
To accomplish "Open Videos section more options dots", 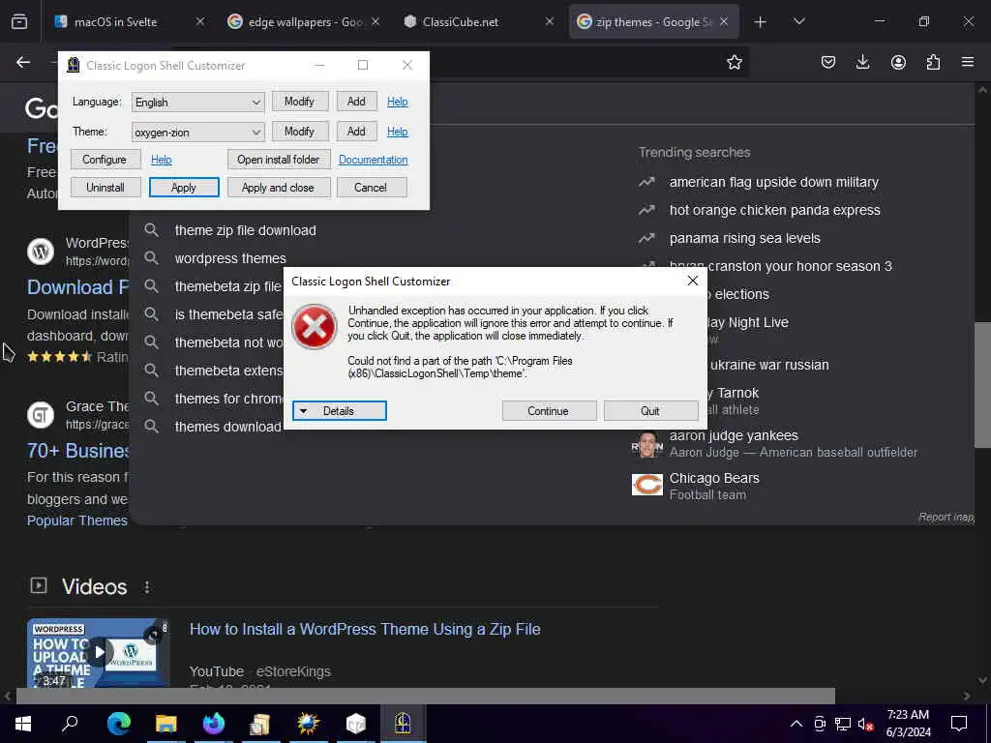I will [147, 587].
